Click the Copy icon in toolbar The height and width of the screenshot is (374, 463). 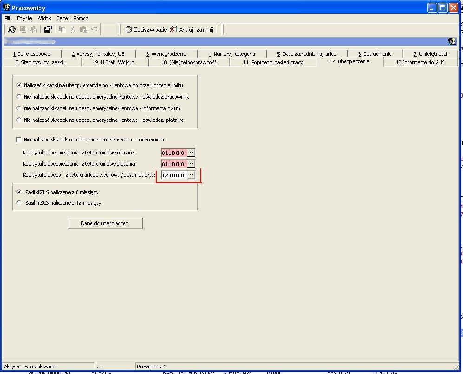62,29
